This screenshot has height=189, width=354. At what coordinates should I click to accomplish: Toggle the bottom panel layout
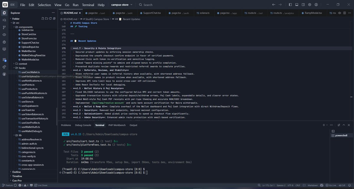coord(297,5)
